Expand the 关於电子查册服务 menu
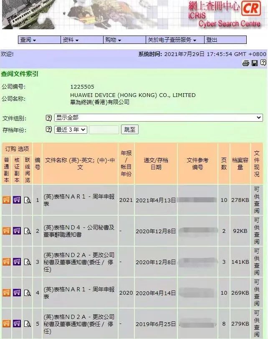This screenshot has height=339, width=268. 172,40
